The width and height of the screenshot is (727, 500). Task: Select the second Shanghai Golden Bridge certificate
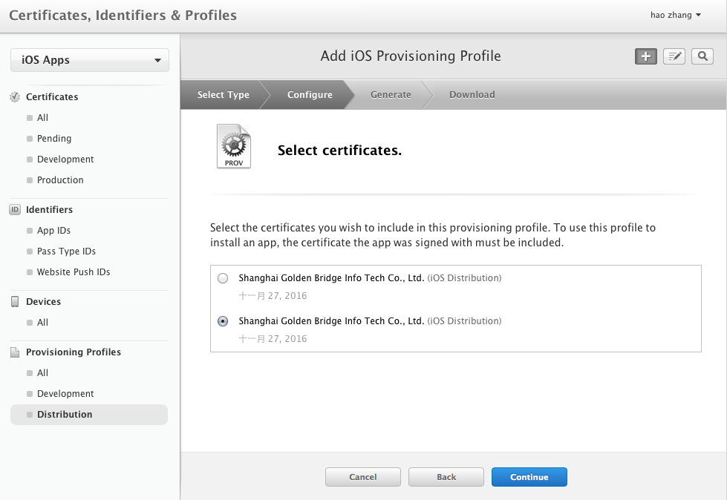pyautogui.click(x=223, y=322)
